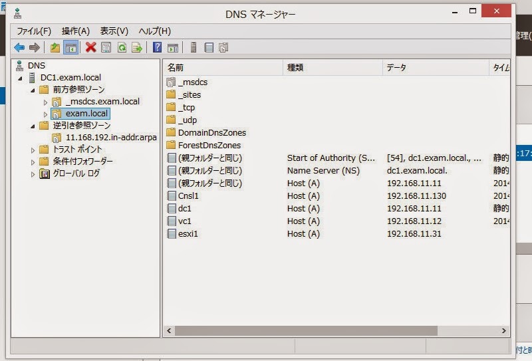Maximize the DNS Manager window
Screen dimensions: 532x361
point(473,11)
